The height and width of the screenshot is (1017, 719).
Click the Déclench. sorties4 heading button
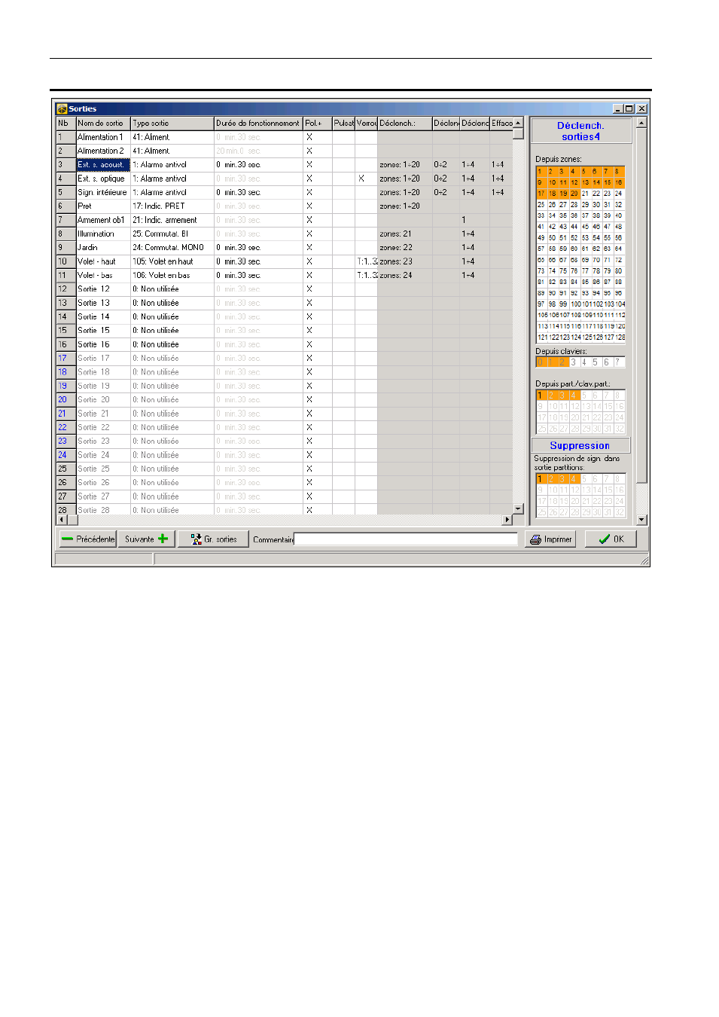(580, 131)
